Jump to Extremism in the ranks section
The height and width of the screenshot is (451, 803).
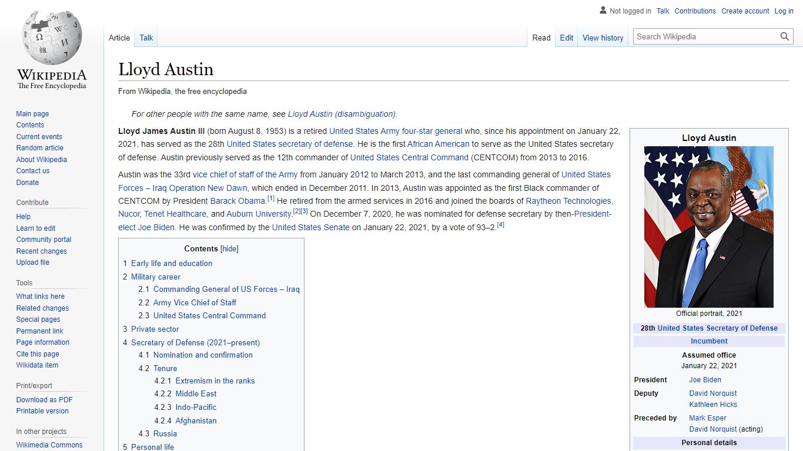coord(215,381)
